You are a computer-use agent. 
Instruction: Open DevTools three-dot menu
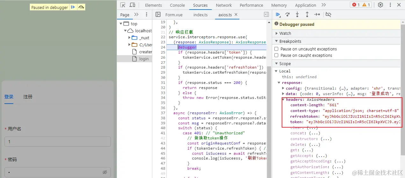tap(390, 5)
